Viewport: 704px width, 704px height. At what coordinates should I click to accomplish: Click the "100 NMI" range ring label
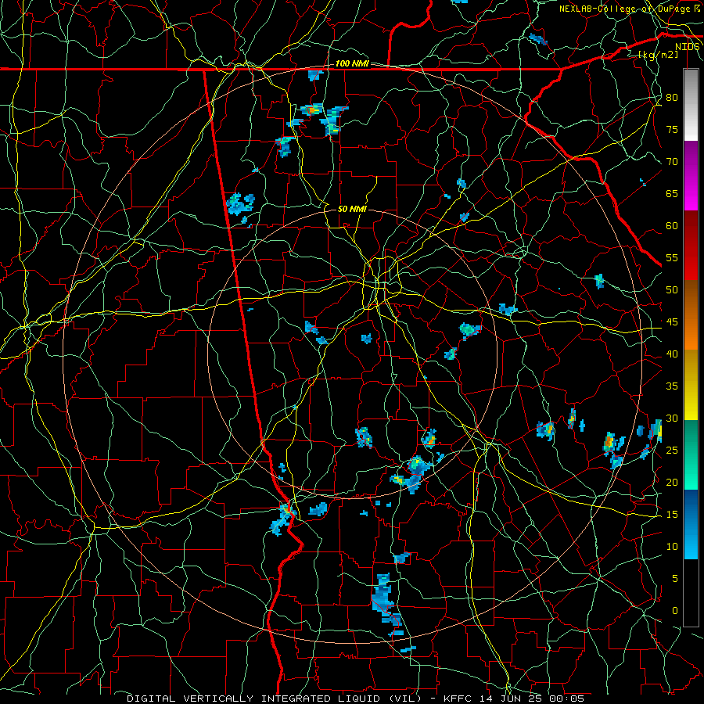352,64
